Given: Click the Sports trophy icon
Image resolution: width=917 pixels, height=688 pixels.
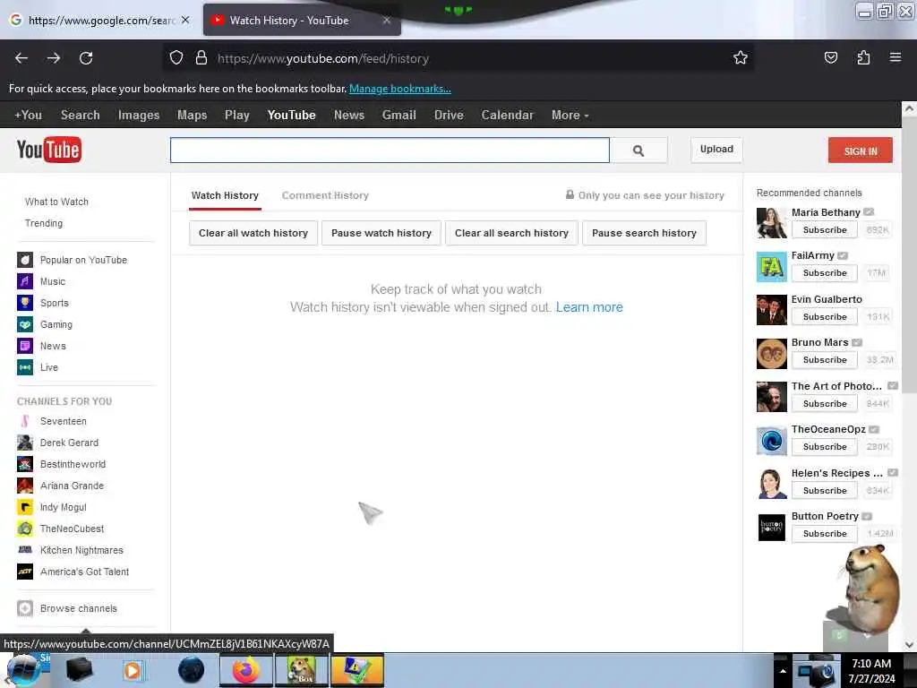Looking at the screenshot, I should coord(24,303).
